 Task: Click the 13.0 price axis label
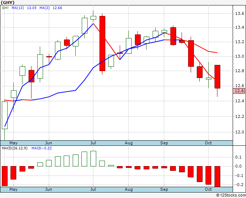tap(239, 56)
